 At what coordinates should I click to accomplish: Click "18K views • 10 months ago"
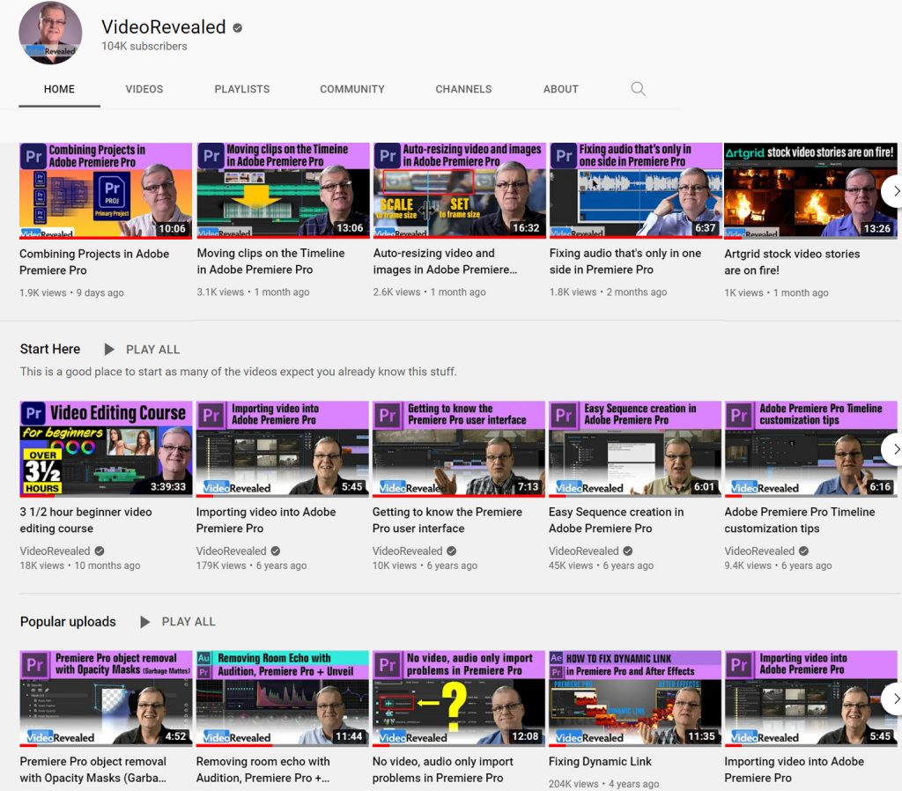[x=80, y=566]
